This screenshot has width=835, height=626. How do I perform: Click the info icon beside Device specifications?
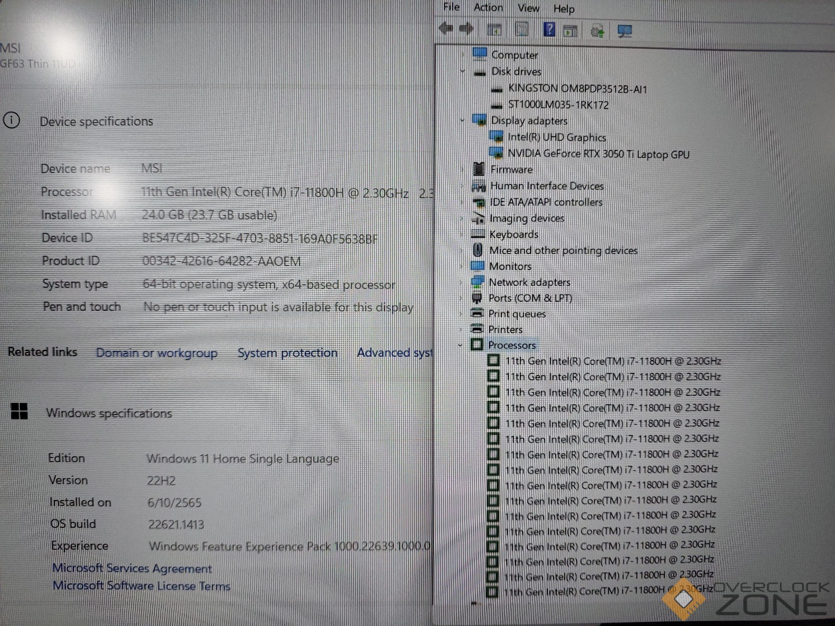click(11, 120)
